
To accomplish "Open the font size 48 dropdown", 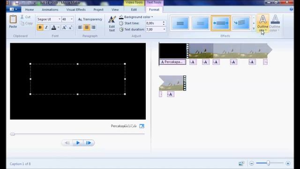I will [x=72, y=19].
